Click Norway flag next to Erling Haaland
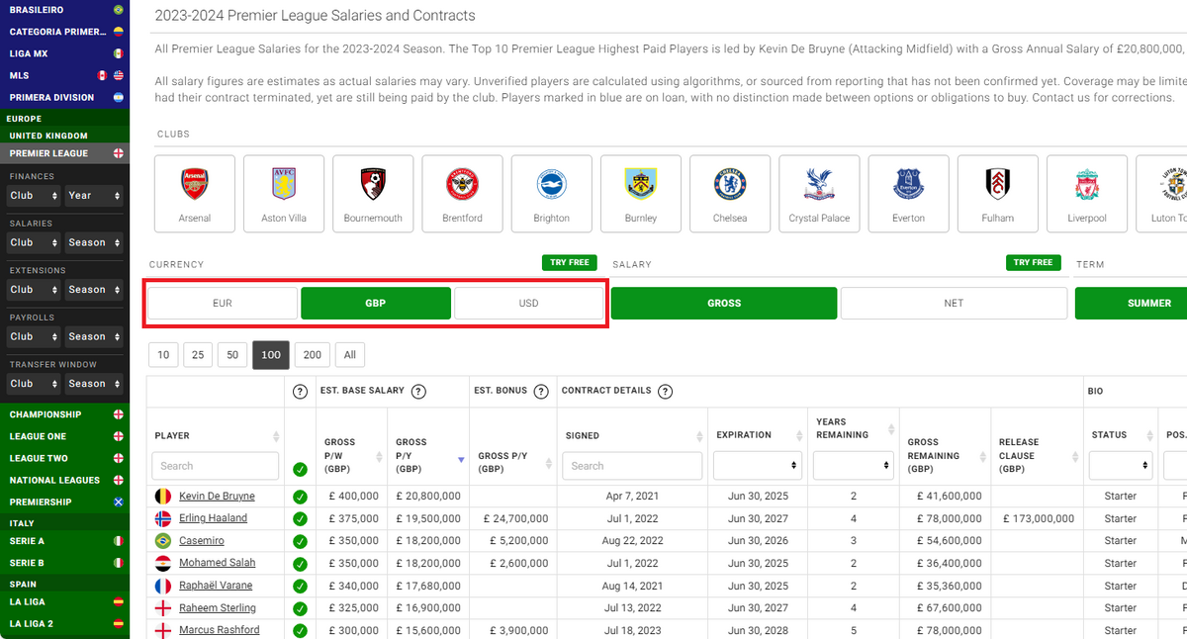This screenshot has width=1187, height=639. click(163, 518)
